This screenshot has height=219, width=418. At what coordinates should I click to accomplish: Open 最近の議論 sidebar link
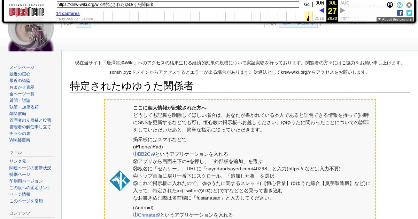tap(20, 81)
